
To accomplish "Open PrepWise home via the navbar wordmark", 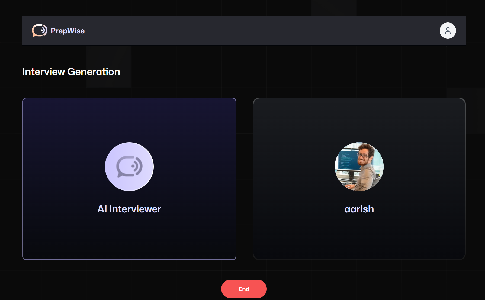I will 68,31.
